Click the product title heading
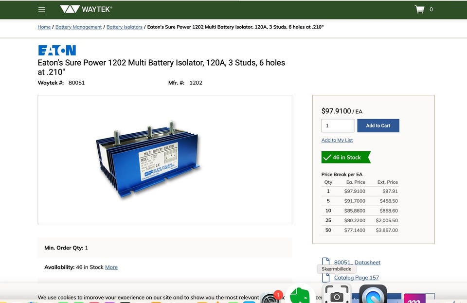The image size is (467, 303). (x=162, y=67)
